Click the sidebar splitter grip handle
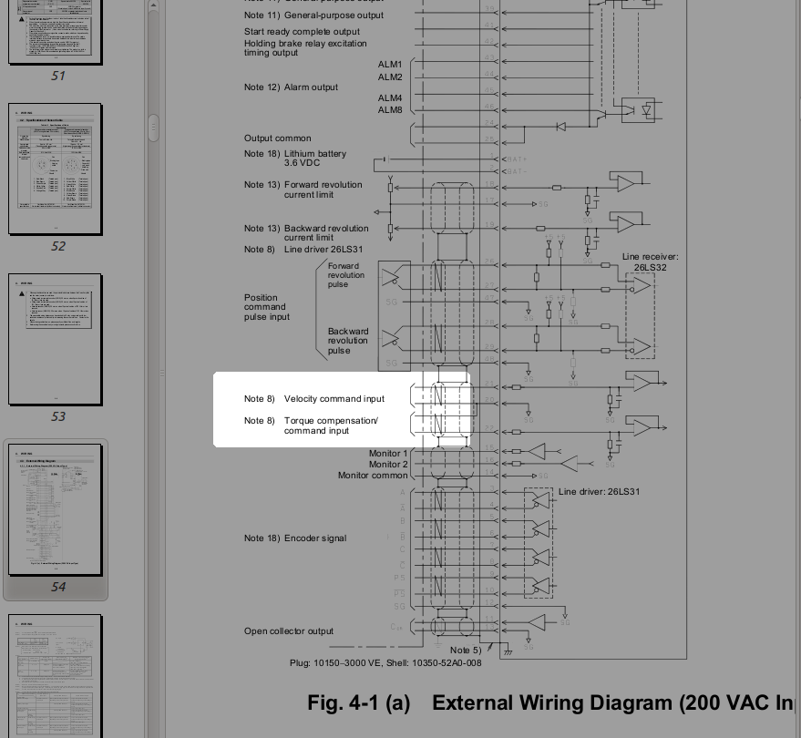This screenshot has height=738, width=801. tap(162, 374)
